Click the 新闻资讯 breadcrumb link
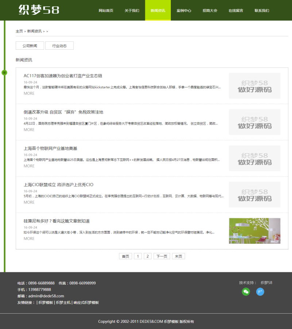The width and height of the screenshot is (292, 329). coord(34,31)
